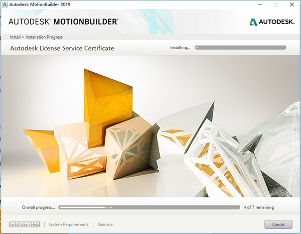Image resolution: width=301 pixels, height=234 pixels.
Task: Click the 'Installing...' status label
Action: pyautogui.click(x=180, y=48)
